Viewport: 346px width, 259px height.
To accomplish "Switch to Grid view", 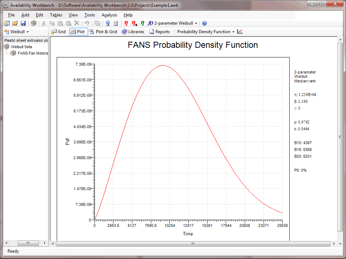I will (x=58, y=32).
